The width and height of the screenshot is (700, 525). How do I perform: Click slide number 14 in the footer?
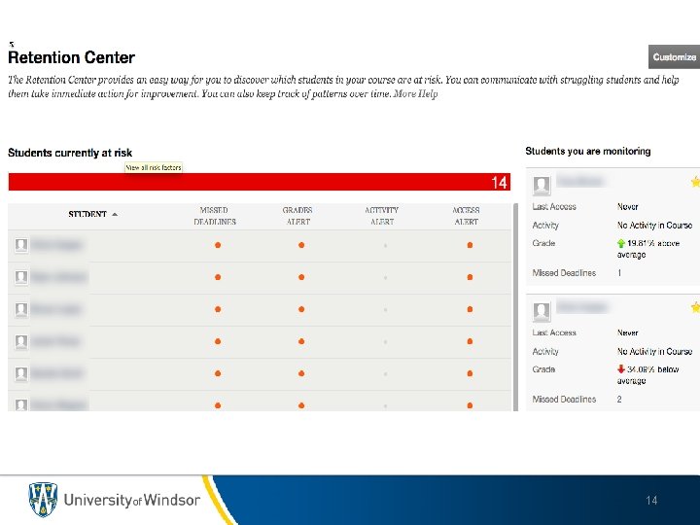(651, 501)
